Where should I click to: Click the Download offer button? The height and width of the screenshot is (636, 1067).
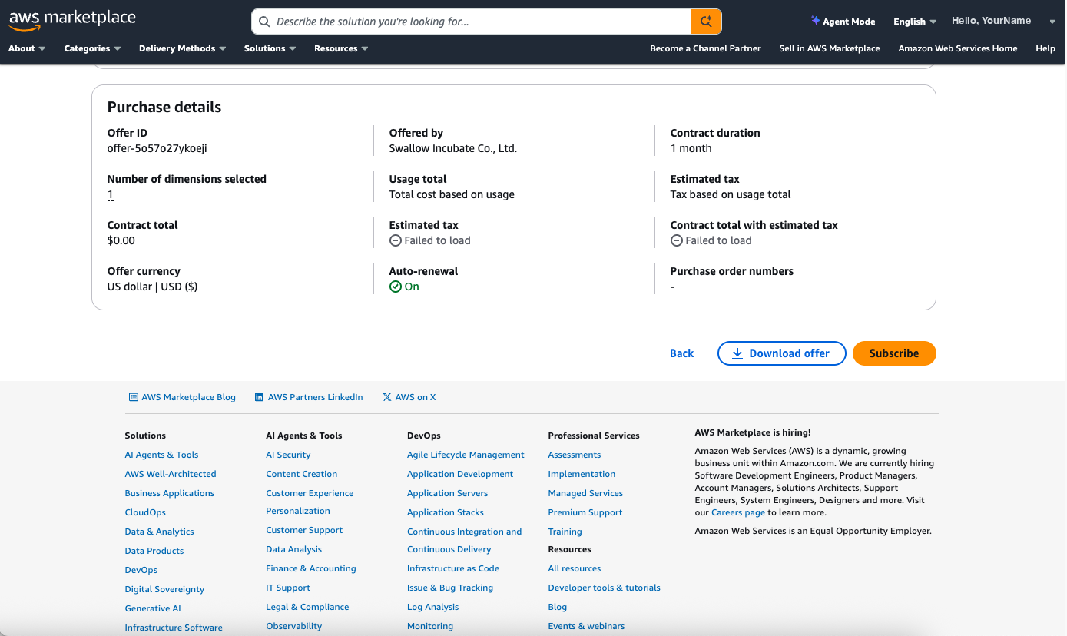(x=781, y=353)
